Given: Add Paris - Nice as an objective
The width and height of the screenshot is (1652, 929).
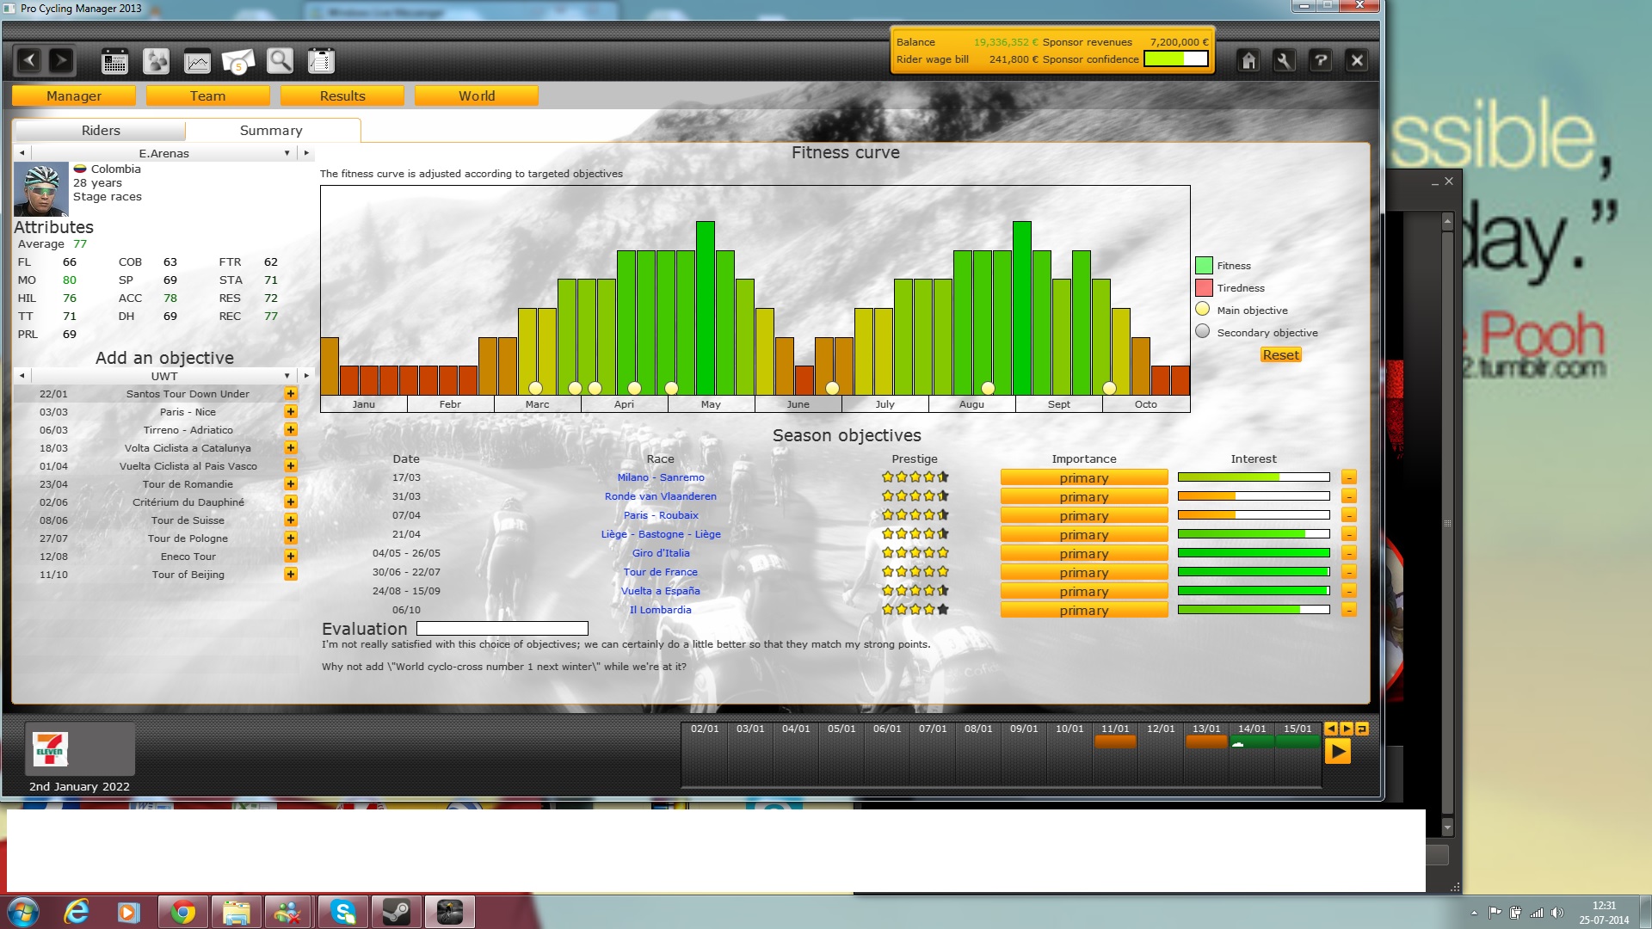Looking at the screenshot, I should click(x=291, y=412).
